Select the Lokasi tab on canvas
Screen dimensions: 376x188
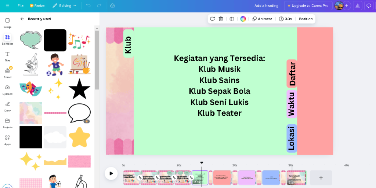click(x=292, y=138)
